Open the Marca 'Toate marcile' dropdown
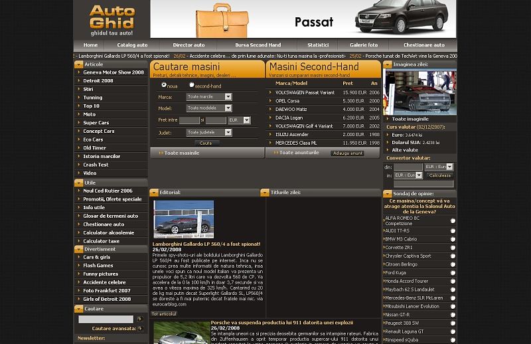 click(x=209, y=97)
